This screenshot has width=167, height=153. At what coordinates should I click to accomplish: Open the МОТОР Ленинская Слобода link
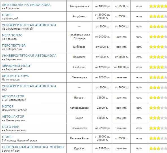coord(8,106)
